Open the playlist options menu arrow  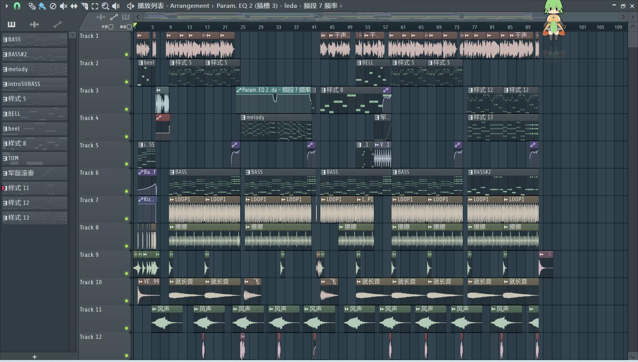(x=7, y=6)
